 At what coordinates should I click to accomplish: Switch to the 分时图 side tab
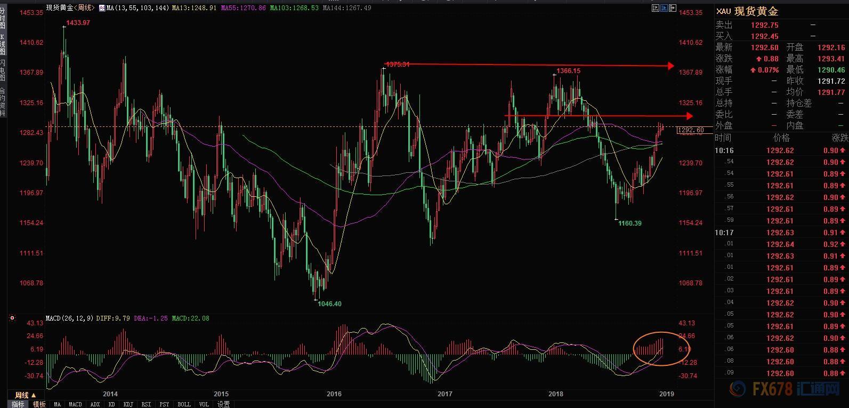pos(3,19)
